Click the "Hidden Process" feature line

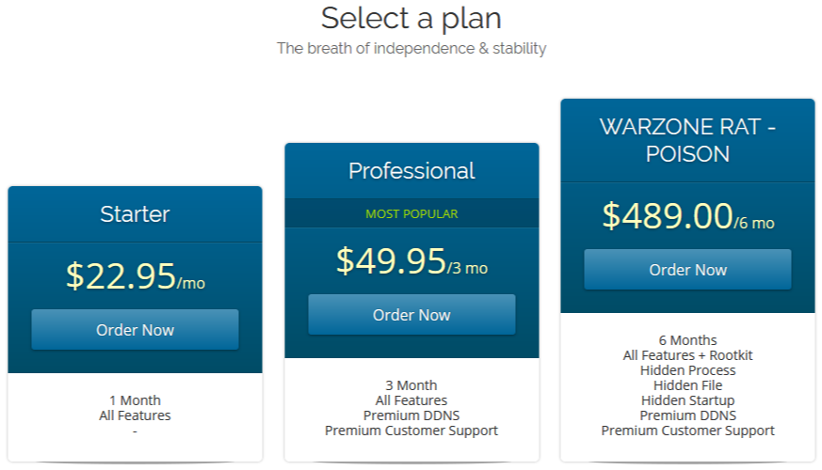[x=687, y=370]
